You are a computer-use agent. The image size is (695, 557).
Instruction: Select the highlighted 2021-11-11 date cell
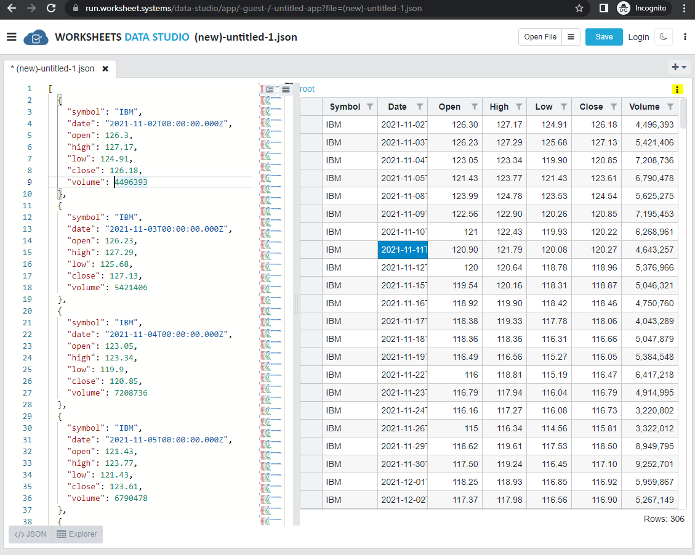click(x=403, y=250)
